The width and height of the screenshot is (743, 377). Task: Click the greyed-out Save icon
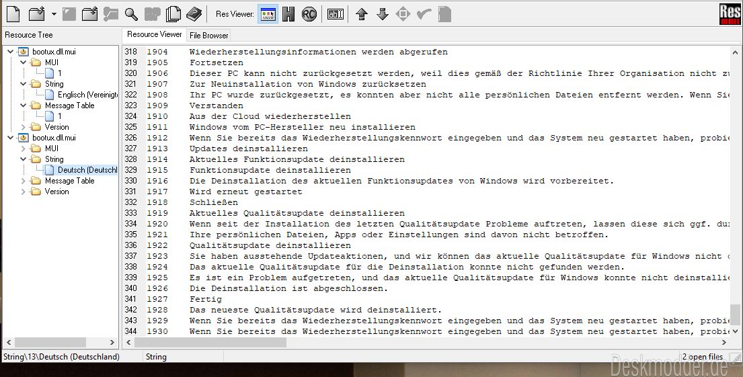click(x=69, y=14)
